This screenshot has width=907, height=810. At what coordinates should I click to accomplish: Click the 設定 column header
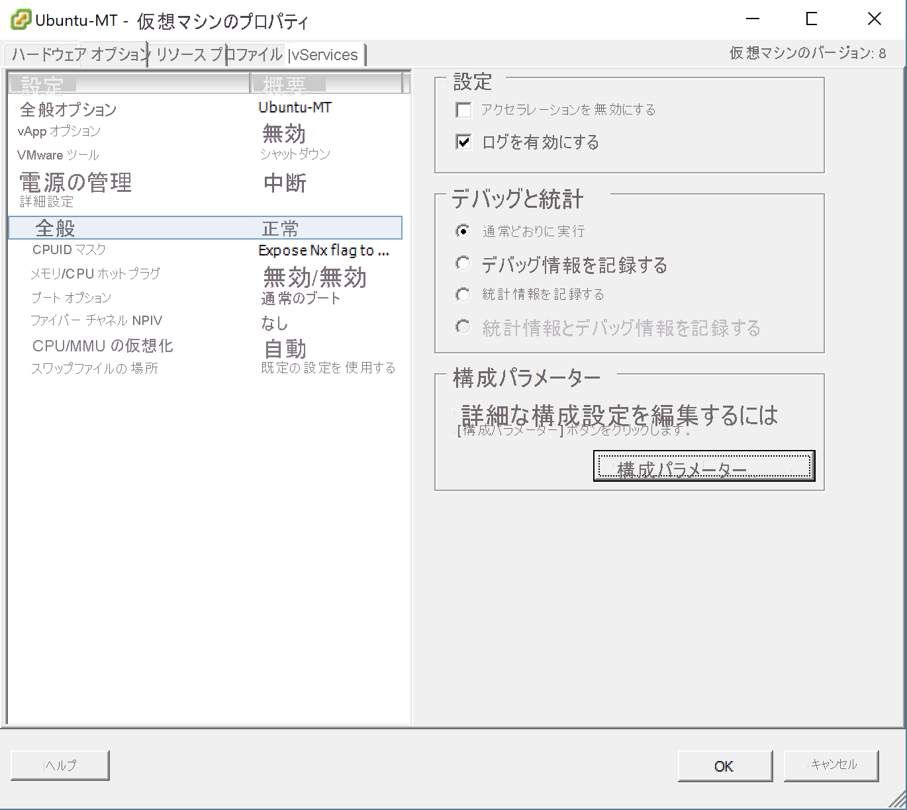tap(128, 83)
